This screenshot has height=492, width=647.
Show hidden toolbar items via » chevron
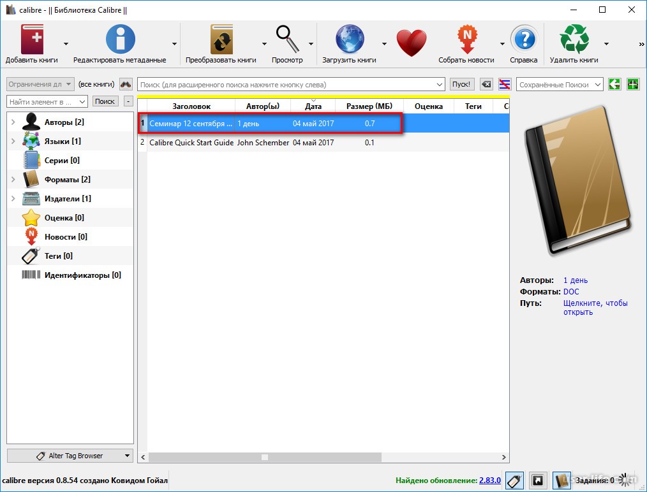point(642,44)
